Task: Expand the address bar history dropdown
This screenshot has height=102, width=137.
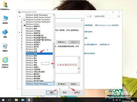Action: [88, 16]
